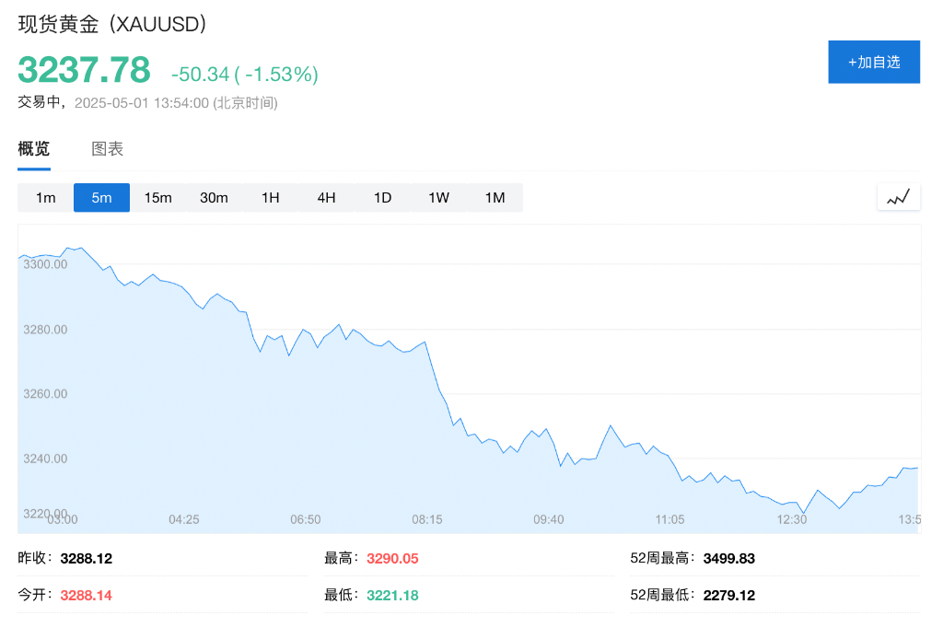
Task: Toggle the 5m timeframe button
Action: tap(101, 197)
